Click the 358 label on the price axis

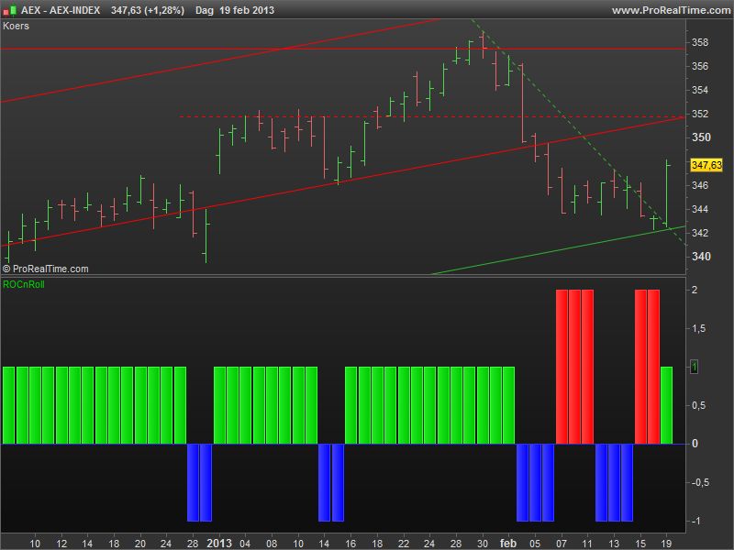pos(699,42)
